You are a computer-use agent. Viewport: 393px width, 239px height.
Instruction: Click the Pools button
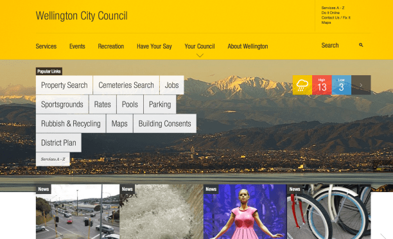coord(130,104)
